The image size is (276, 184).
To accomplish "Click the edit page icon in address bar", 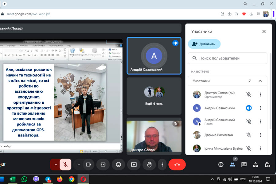I will [x=222, y=14].
